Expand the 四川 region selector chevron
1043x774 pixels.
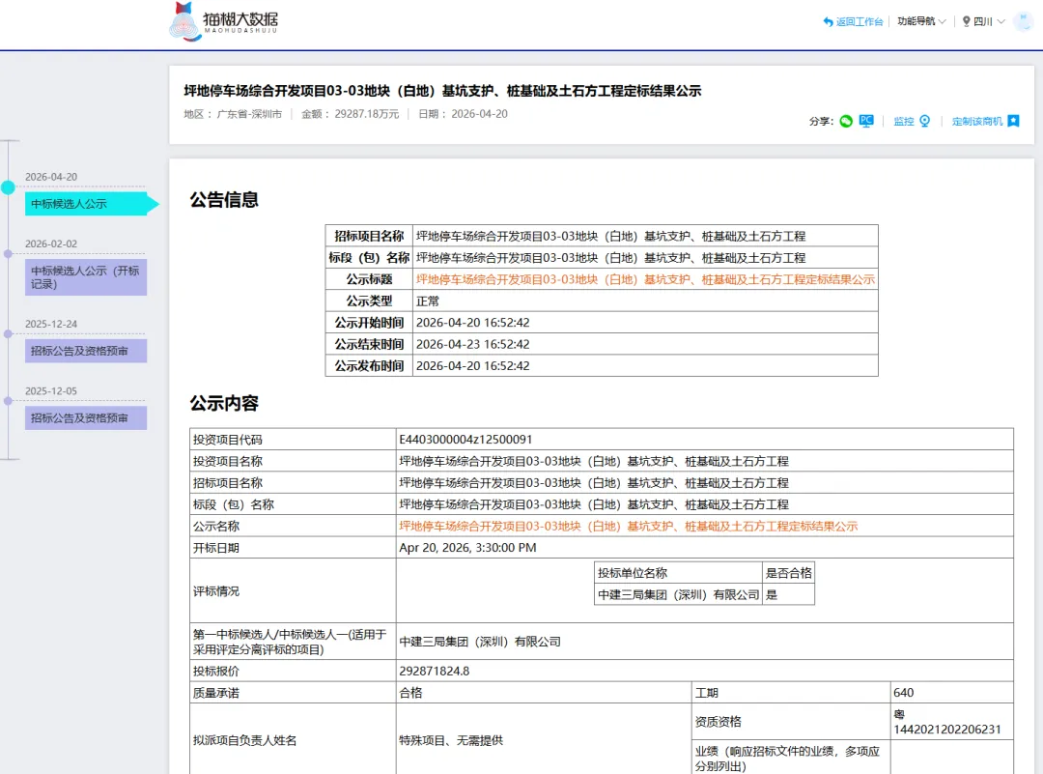point(1001,22)
